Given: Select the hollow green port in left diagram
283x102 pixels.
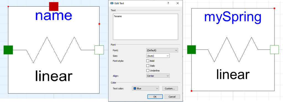Looking at the screenshot, I should coord(99,50).
